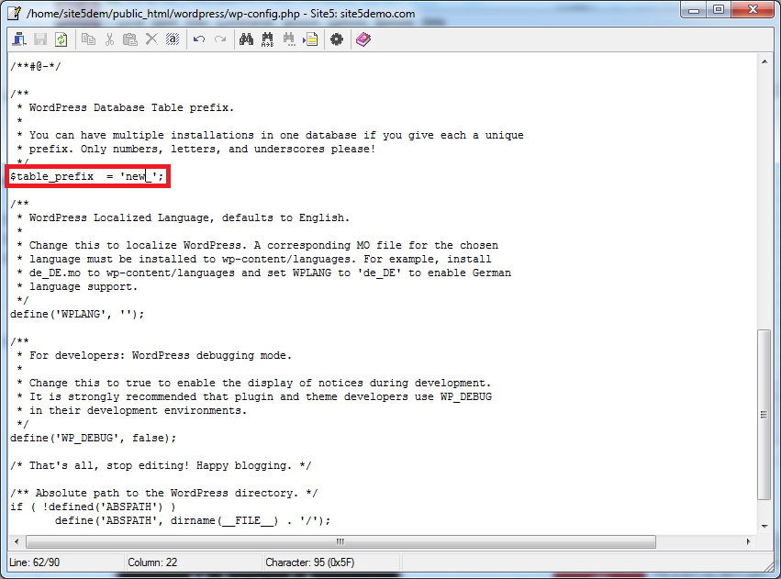This screenshot has height=579, width=781.
Task: Click 'WordPress Database Table prefix.' comment line
Action: (x=125, y=107)
